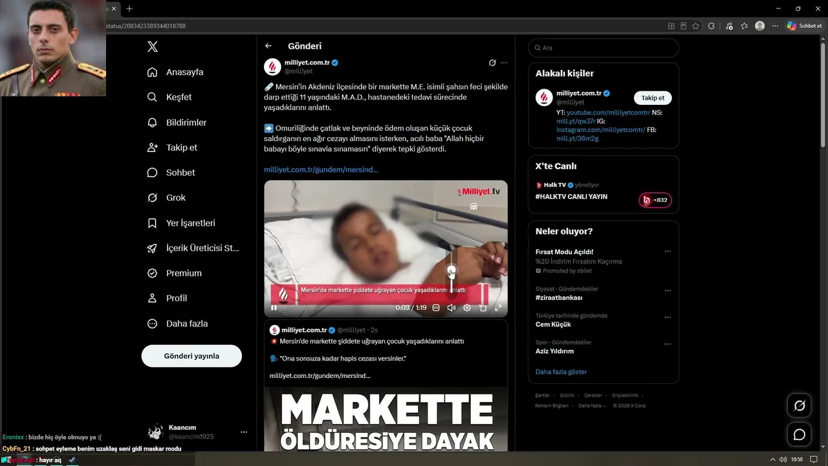Pause the video

pyautogui.click(x=274, y=308)
